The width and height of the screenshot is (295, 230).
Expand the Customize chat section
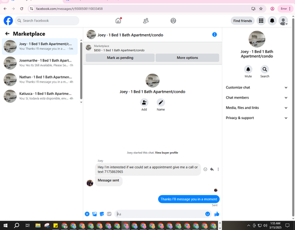[x=257, y=87]
